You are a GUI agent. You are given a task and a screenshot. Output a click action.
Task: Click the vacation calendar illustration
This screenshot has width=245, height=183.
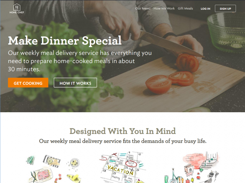pos(122,167)
